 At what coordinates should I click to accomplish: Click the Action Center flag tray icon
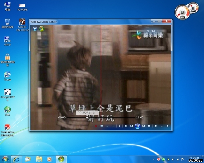tap(183, 159)
